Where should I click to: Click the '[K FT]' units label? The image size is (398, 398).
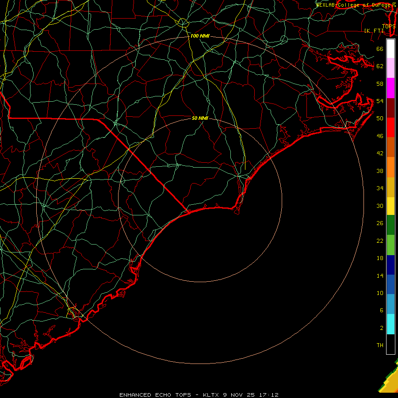tap(374, 31)
